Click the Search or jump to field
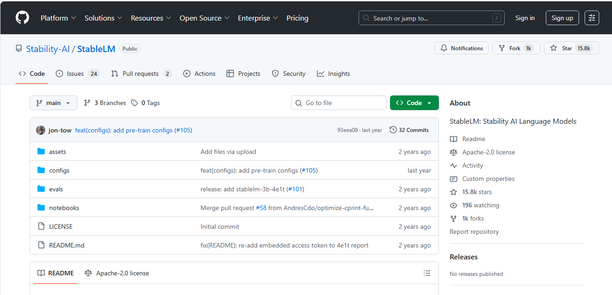Viewport: 612px width, 295px height. point(431,18)
